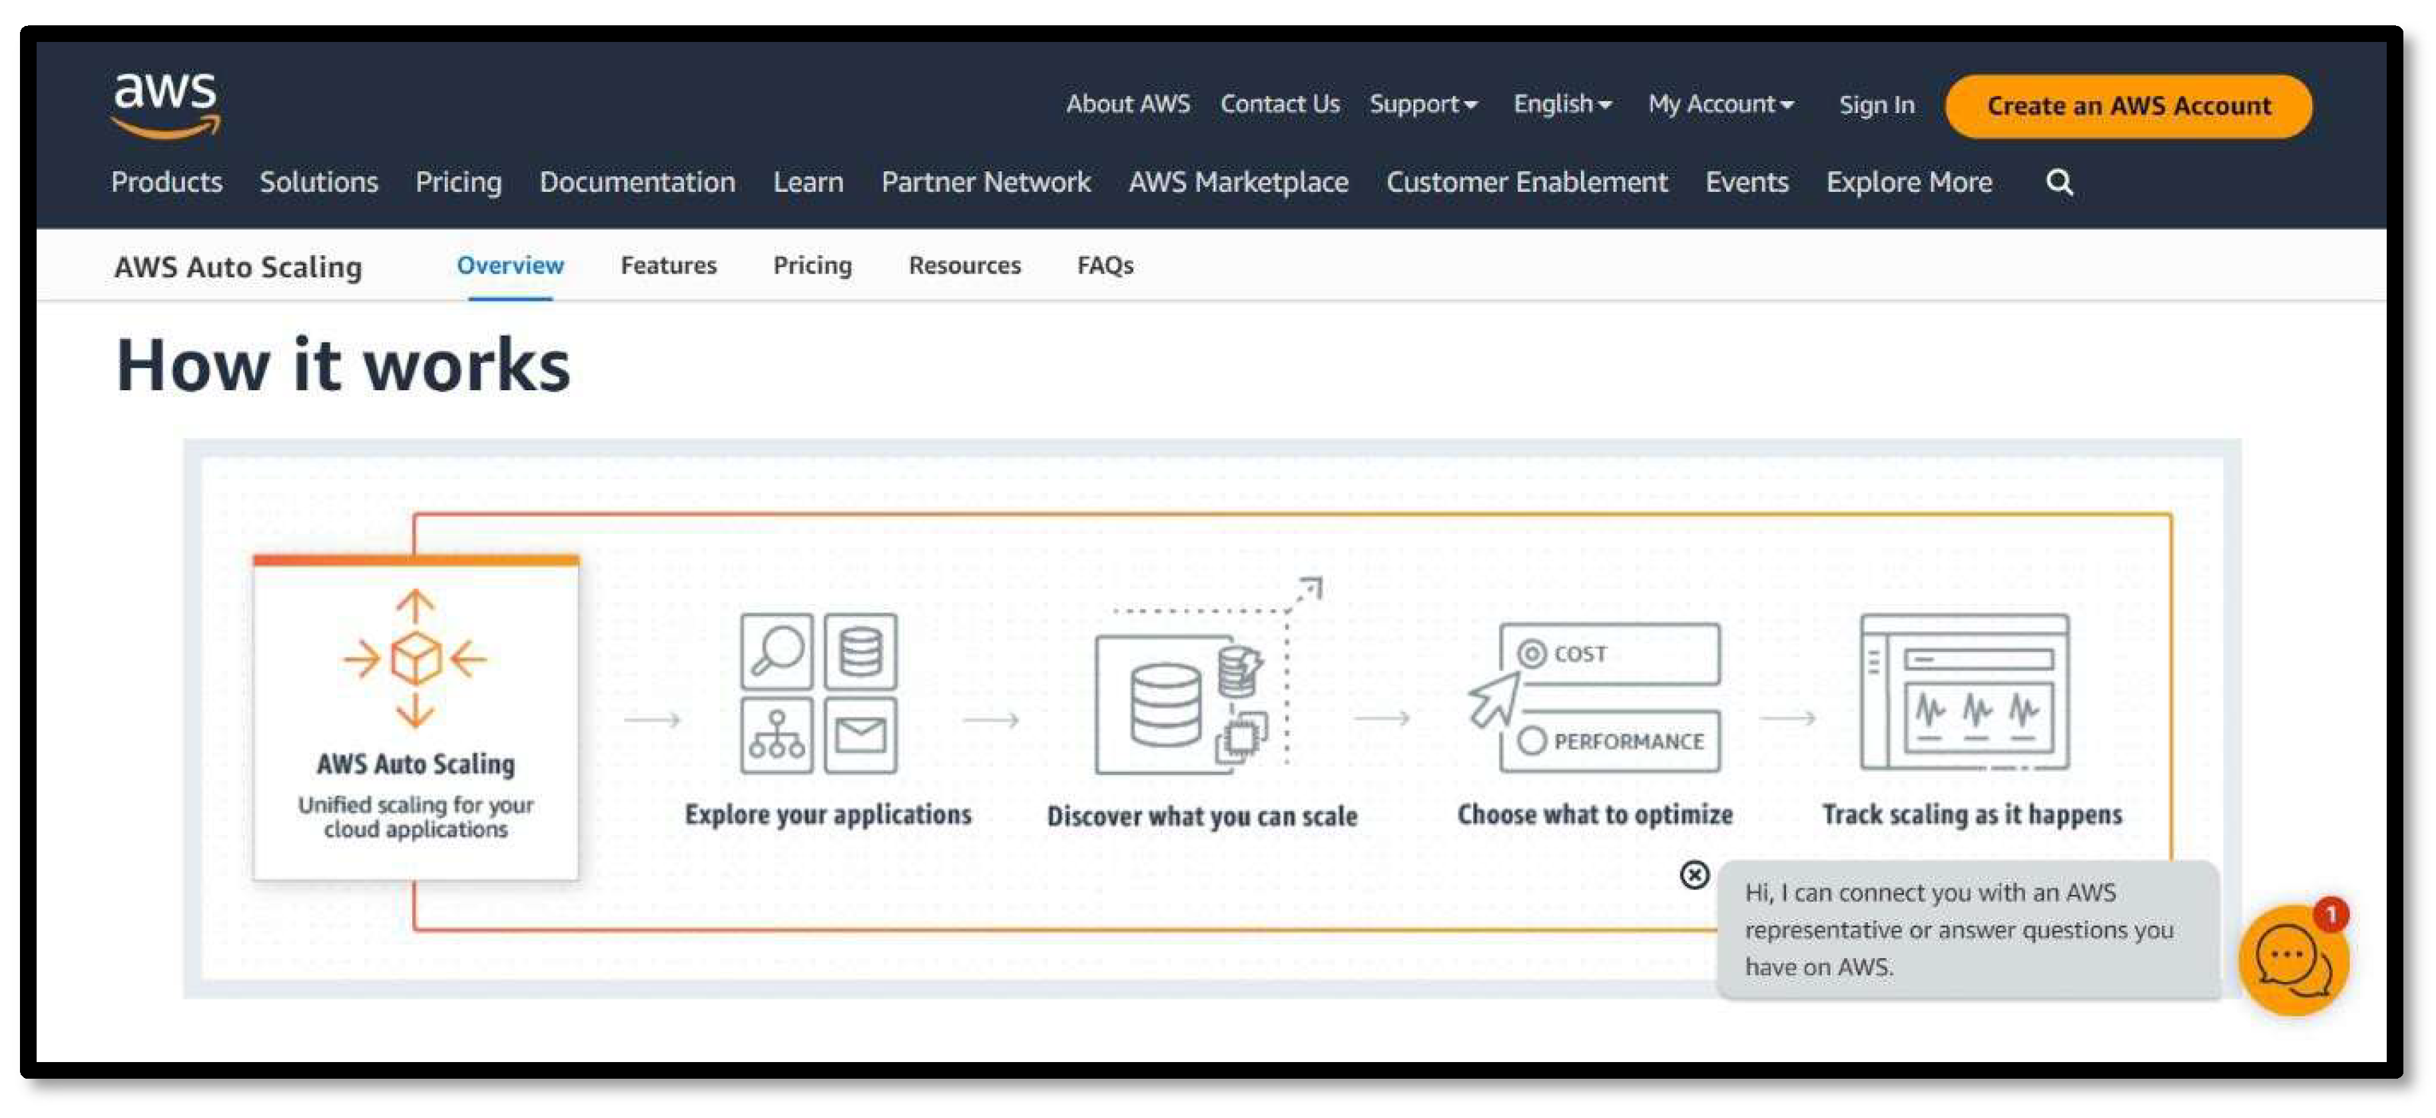Open the FAQs tab
Screen dimensions: 2436x1118
click(1105, 266)
